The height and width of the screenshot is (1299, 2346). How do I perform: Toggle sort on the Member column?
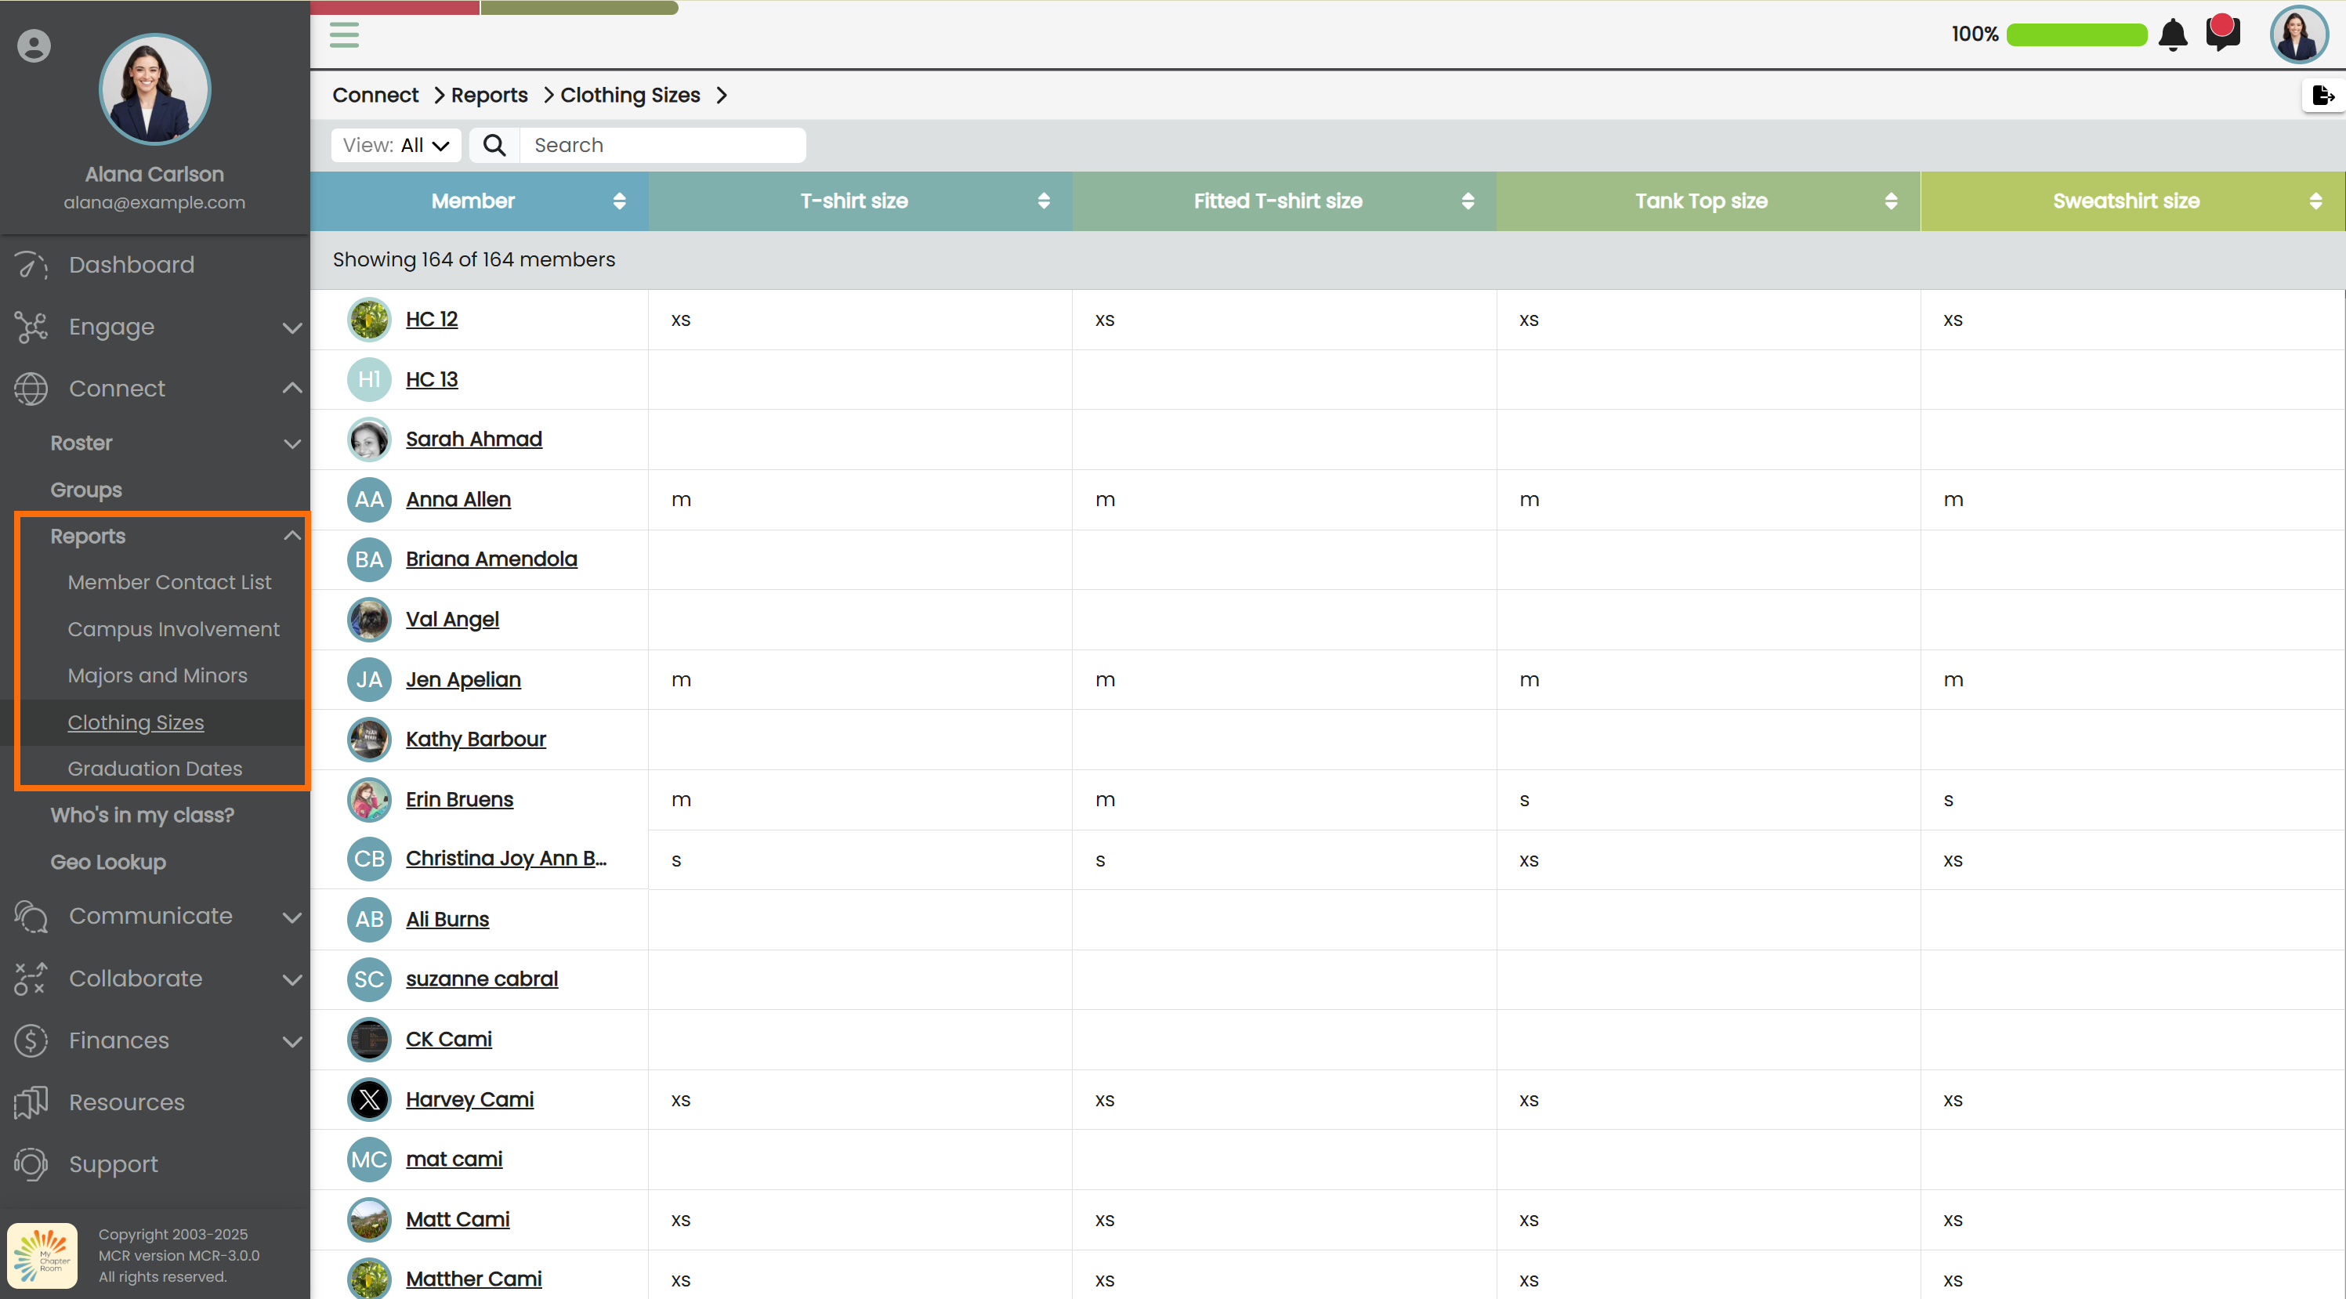point(618,201)
